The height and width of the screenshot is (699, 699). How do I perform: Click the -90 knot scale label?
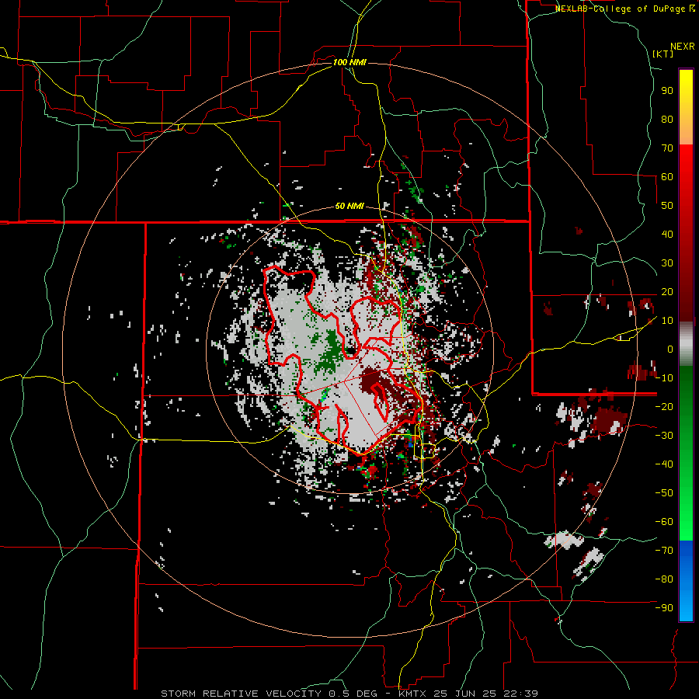pyautogui.click(x=664, y=608)
